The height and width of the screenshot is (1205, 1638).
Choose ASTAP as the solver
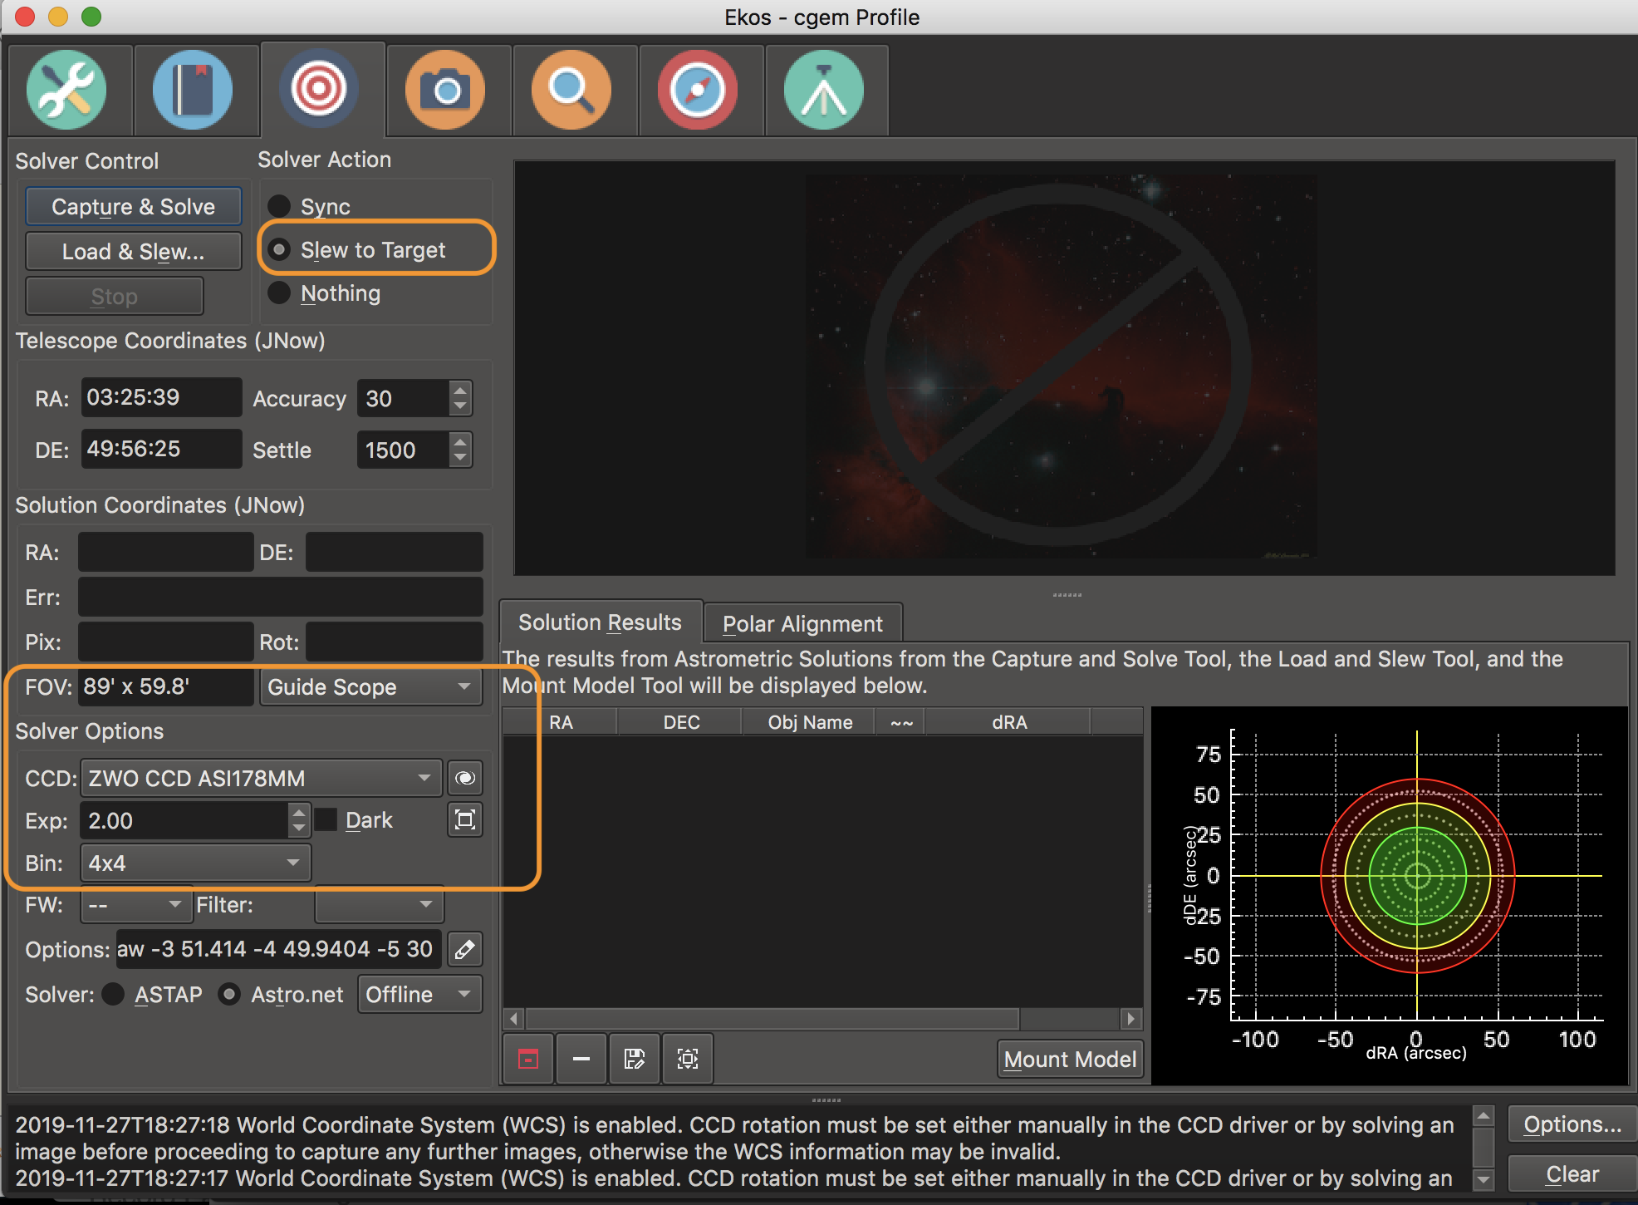(x=114, y=994)
